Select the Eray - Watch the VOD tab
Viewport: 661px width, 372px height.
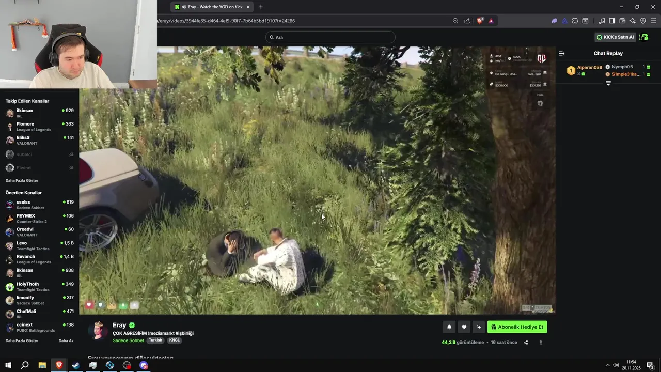coord(213,7)
